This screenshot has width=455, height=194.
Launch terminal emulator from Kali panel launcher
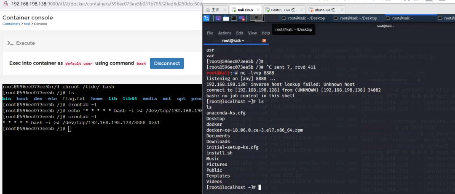[x=234, y=18]
